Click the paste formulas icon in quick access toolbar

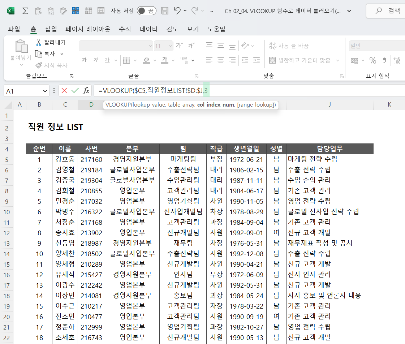(38, 11)
